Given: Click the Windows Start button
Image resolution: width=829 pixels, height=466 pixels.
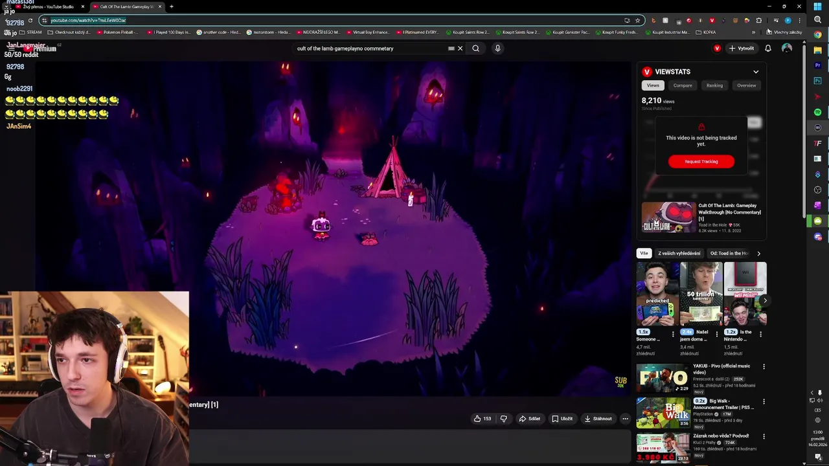Looking at the screenshot, I should 817,6.
